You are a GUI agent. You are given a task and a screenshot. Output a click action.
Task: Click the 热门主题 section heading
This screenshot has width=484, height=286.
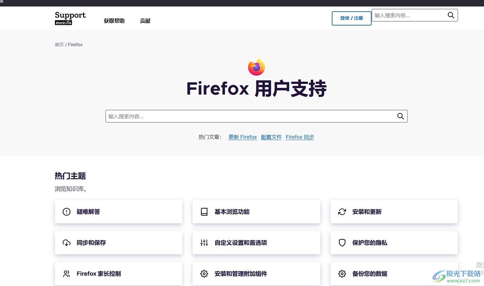[70, 176]
